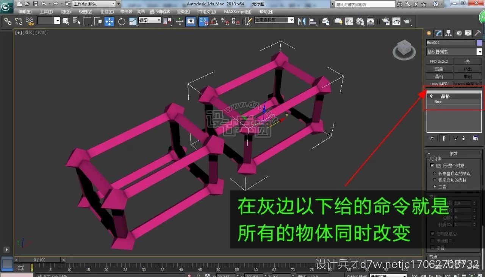
Task: Activate the Select and Rotate tool
Action: 122,21
